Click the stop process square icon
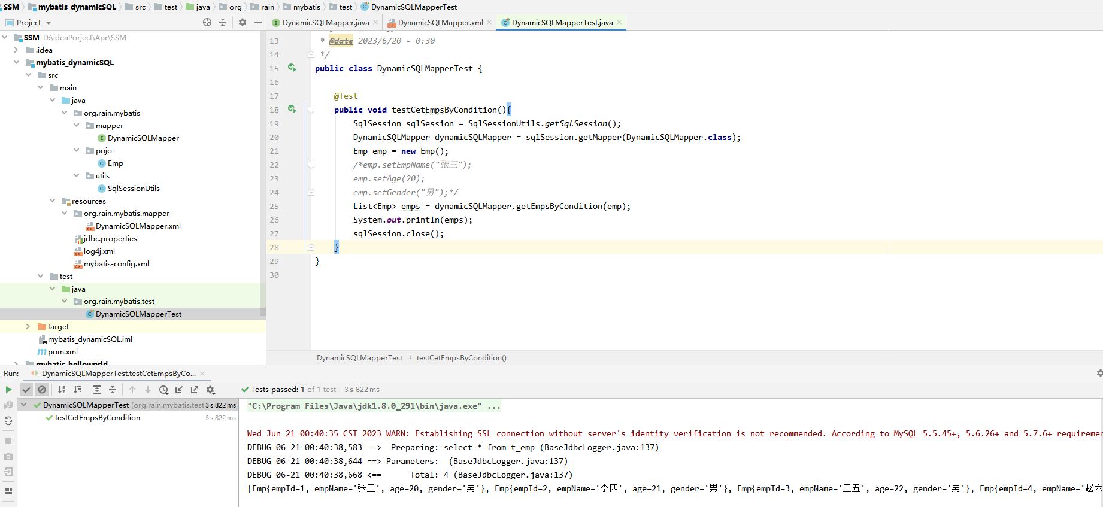The image size is (1103, 507). point(8,441)
